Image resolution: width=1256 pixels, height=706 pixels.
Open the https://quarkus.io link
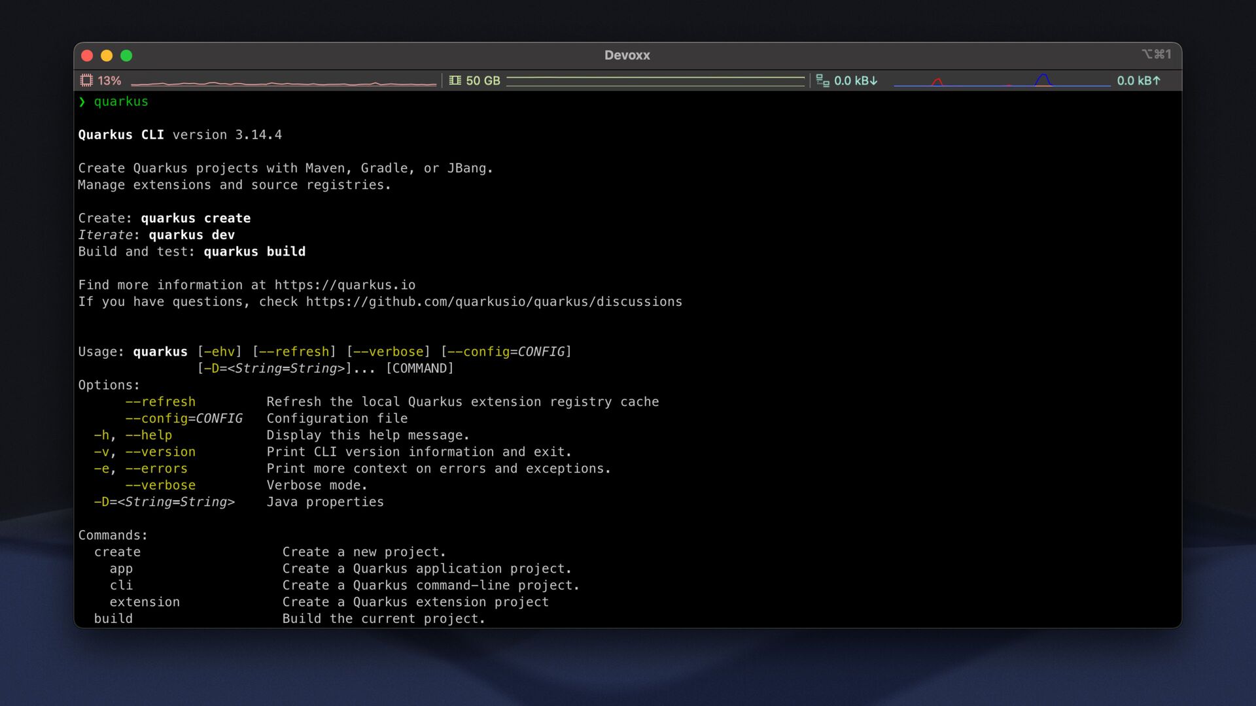pyautogui.click(x=345, y=285)
